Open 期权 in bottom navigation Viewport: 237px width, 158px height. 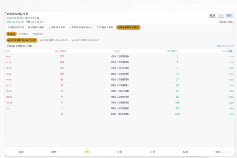pos(87,152)
